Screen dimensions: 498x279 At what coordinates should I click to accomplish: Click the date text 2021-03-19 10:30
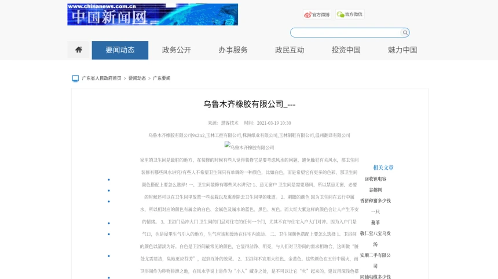[x=274, y=123]
